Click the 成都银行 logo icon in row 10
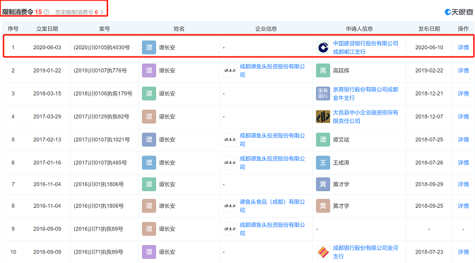The height and width of the screenshot is (263, 475). click(x=323, y=252)
